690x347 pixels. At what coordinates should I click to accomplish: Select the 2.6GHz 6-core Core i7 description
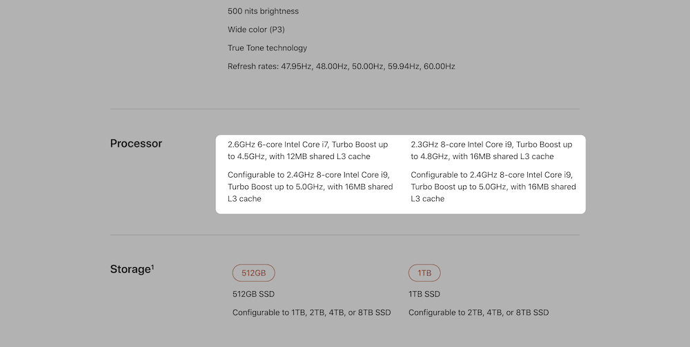coord(307,150)
